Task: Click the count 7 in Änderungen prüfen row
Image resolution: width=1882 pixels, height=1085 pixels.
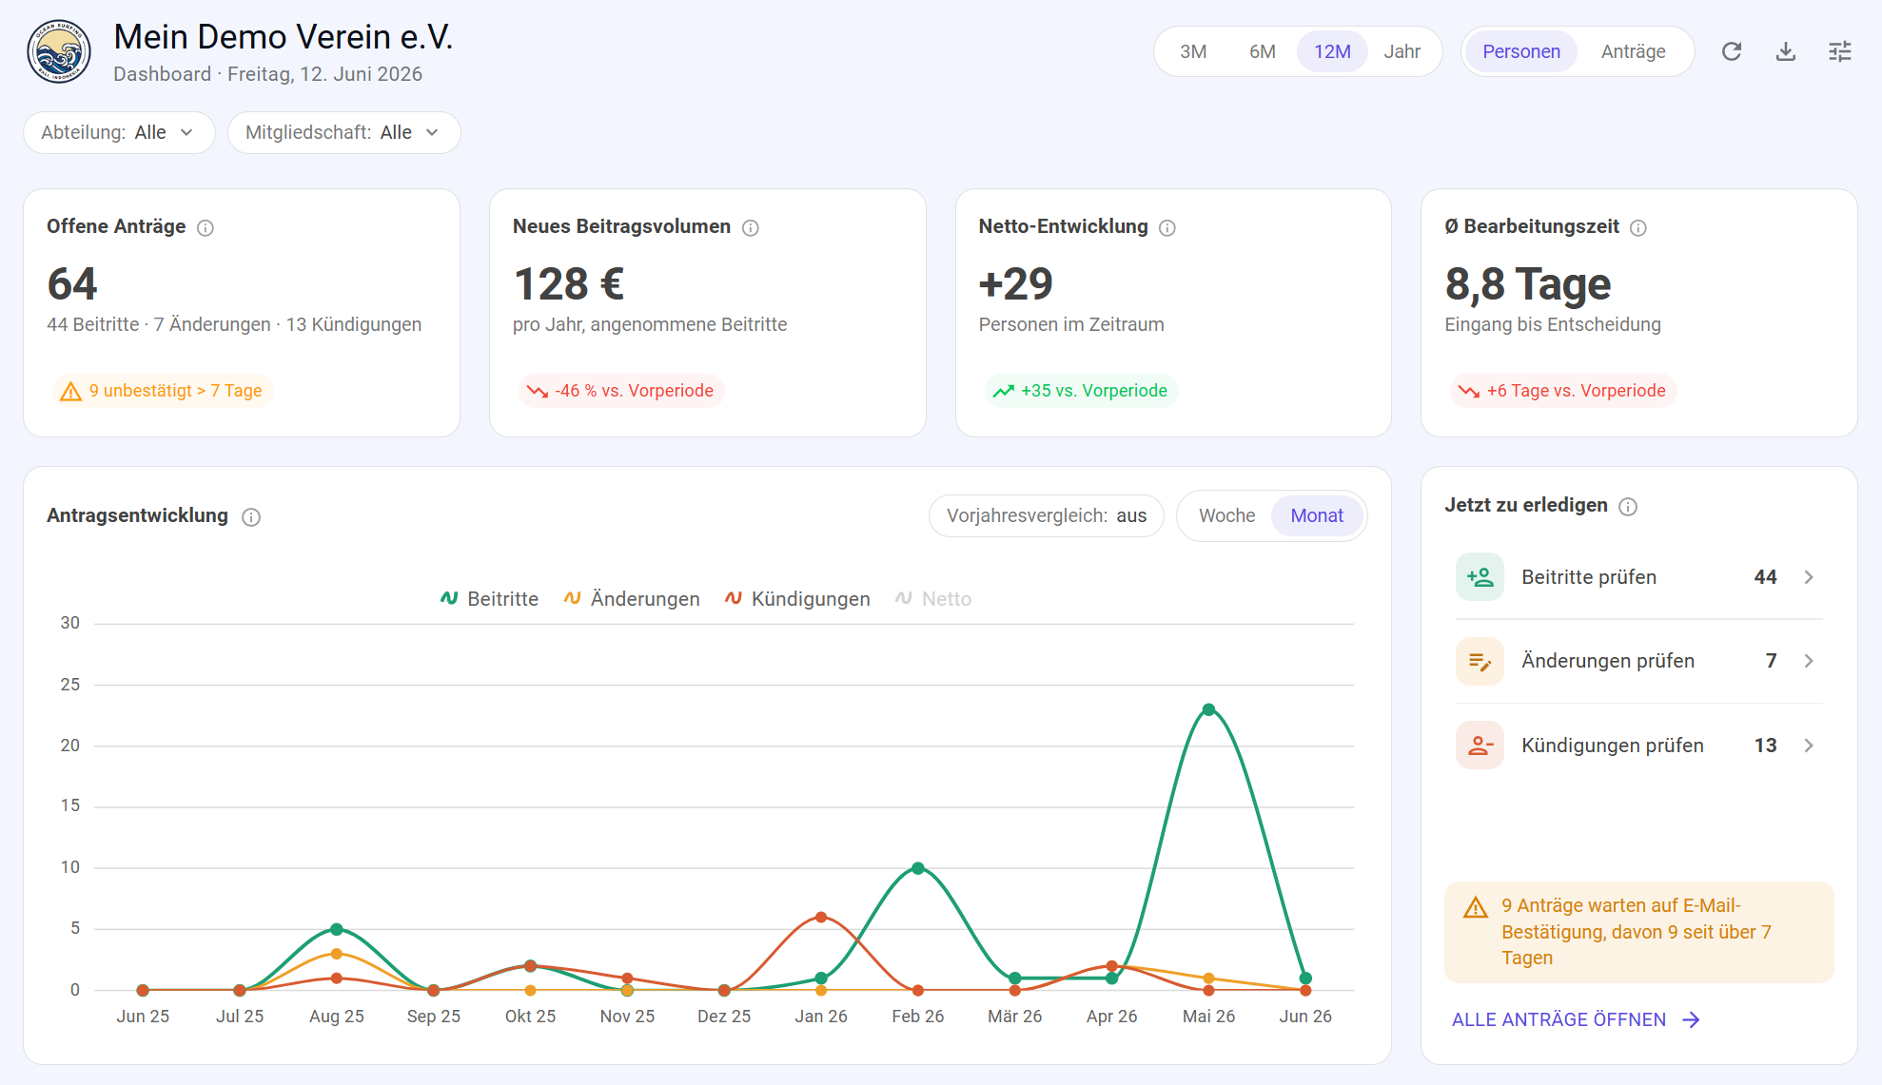Action: click(1772, 661)
